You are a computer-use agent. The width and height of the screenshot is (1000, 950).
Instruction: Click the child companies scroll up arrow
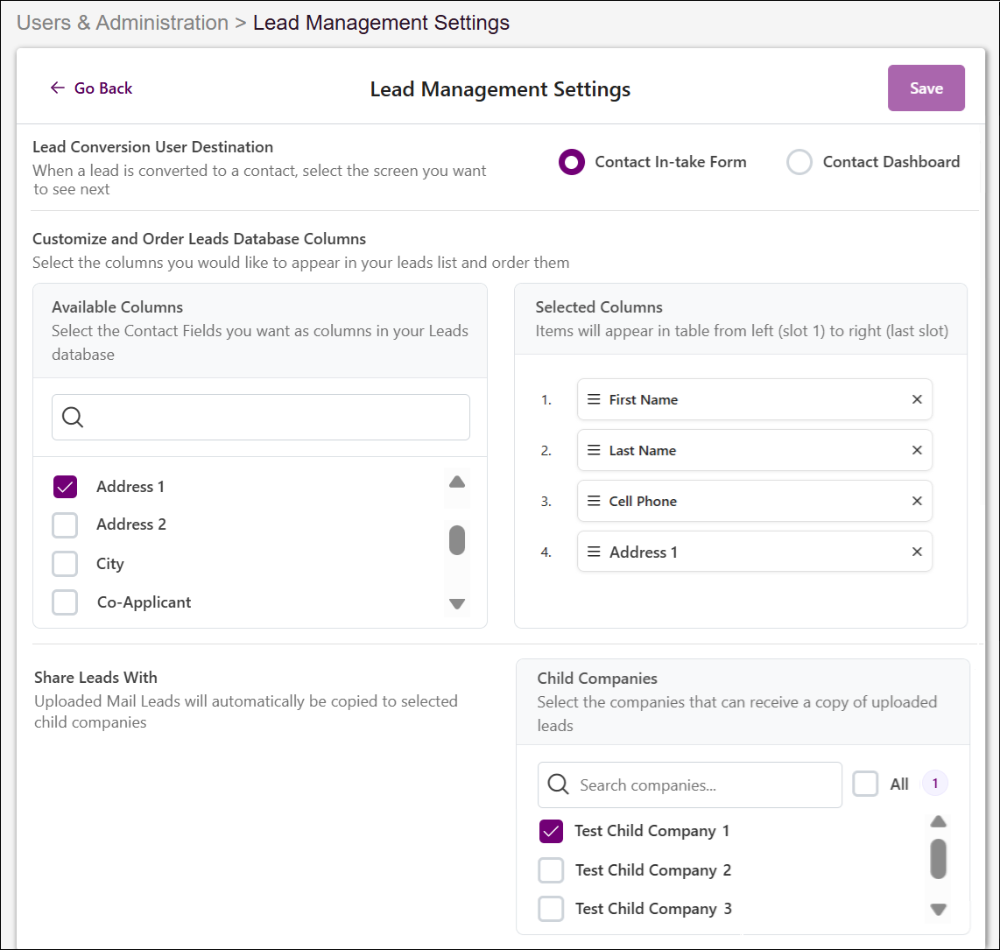pyautogui.click(x=938, y=822)
